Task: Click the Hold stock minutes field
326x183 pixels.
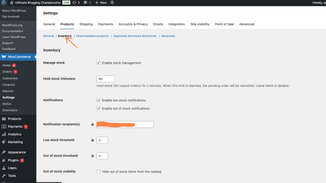Action: click(106, 79)
